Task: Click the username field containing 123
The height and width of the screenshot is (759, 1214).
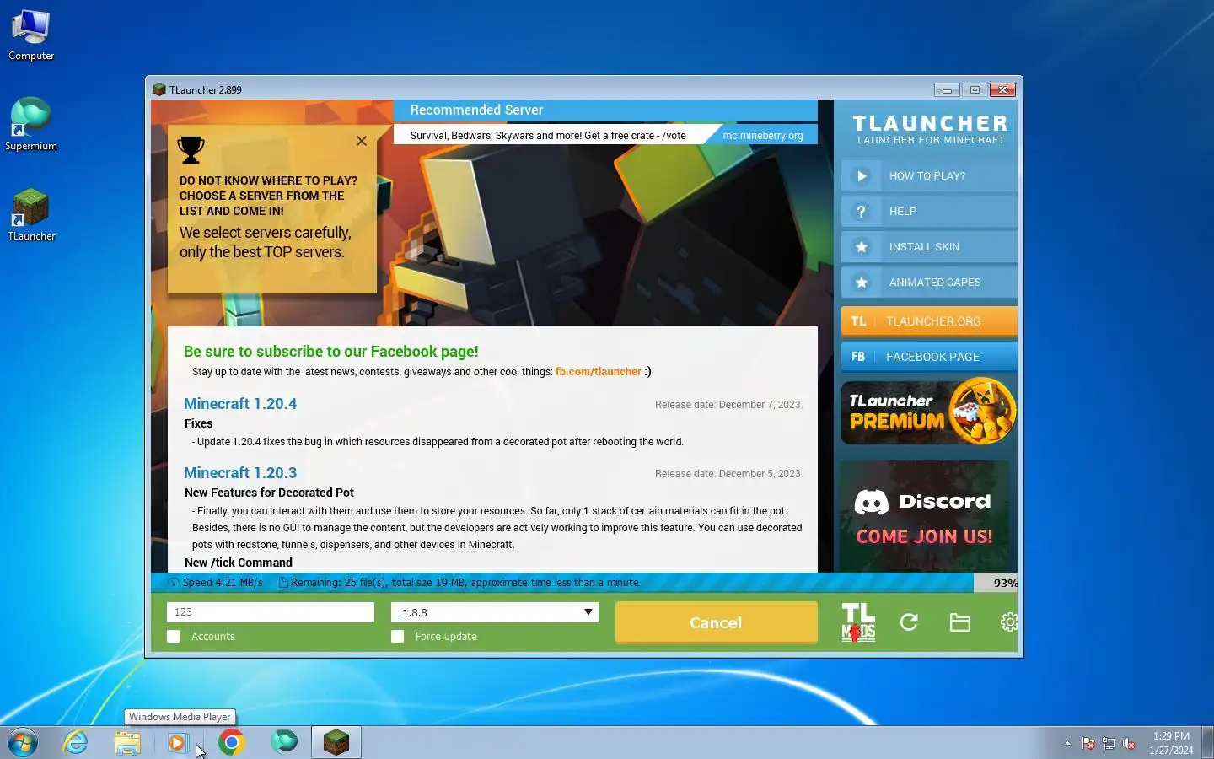Action: tap(271, 612)
